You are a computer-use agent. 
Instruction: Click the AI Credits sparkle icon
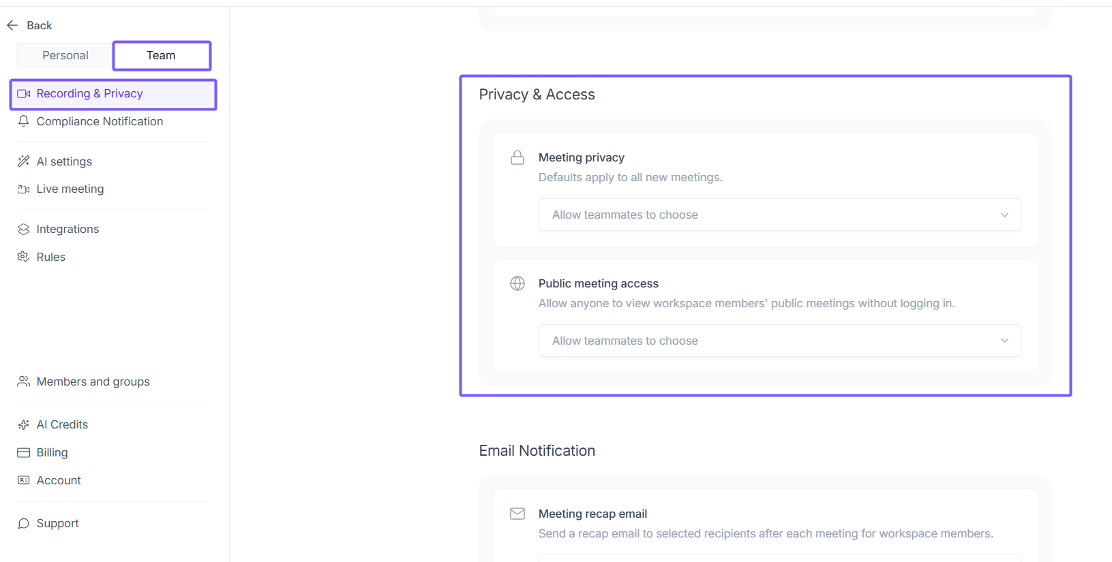(24, 425)
